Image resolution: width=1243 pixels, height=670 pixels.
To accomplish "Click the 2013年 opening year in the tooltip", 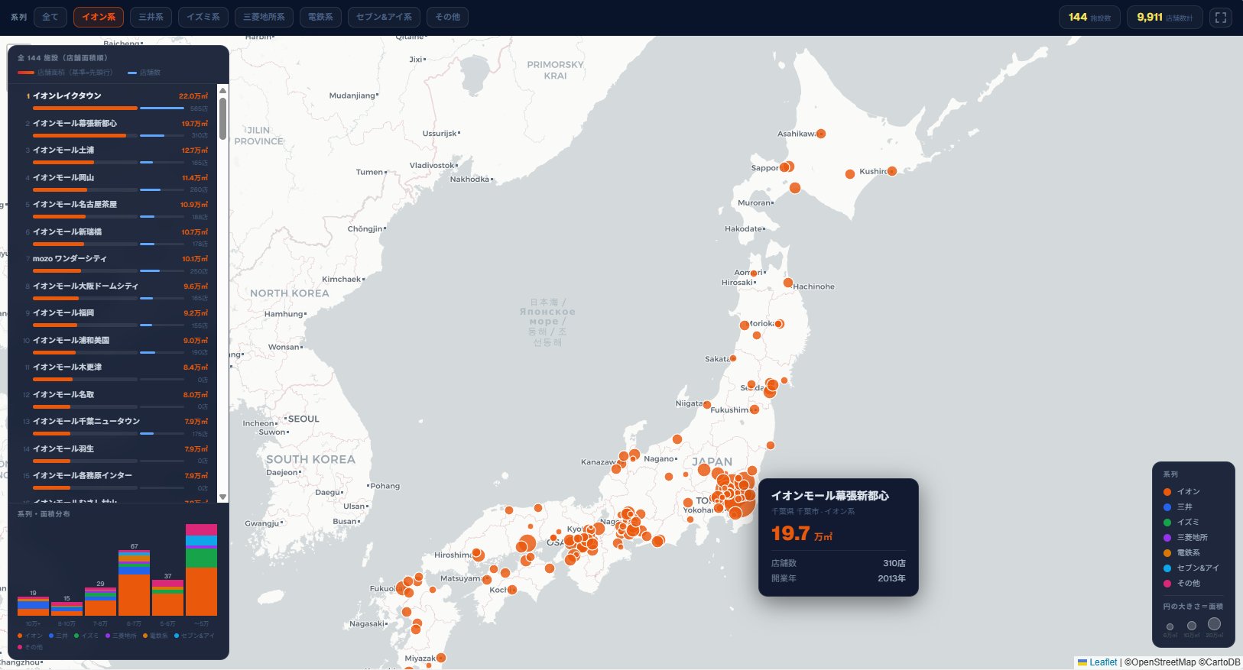I will [x=891, y=578].
